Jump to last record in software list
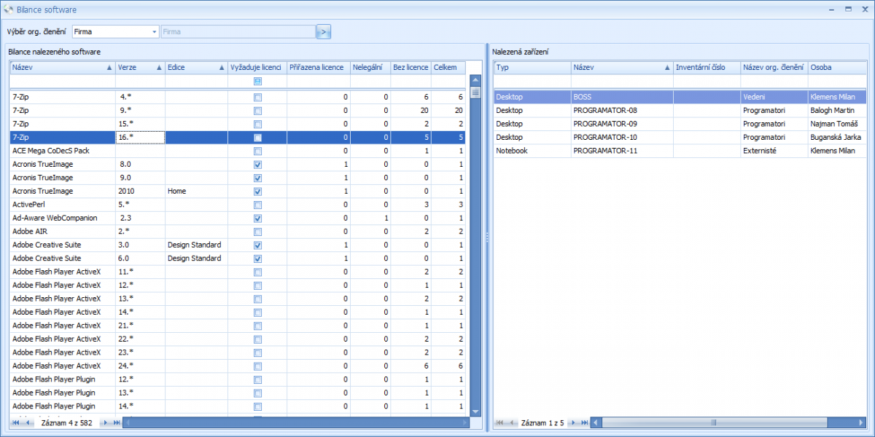 pos(117,422)
